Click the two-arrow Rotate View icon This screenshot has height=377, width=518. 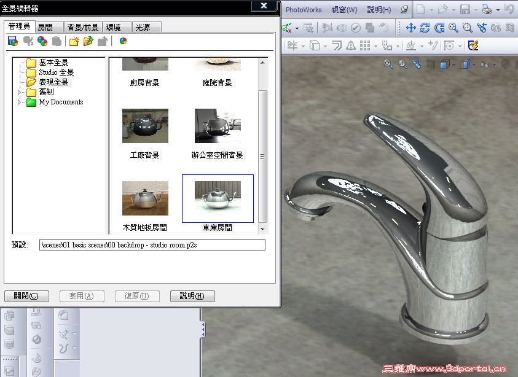coord(425,28)
